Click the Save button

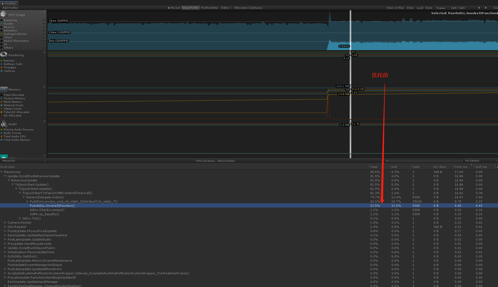click(429, 8)
